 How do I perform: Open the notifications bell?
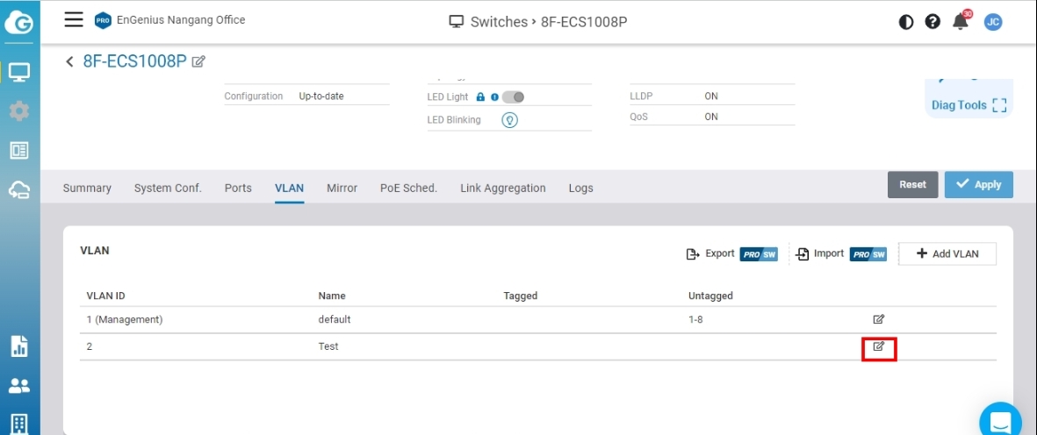tap(961, 22)
